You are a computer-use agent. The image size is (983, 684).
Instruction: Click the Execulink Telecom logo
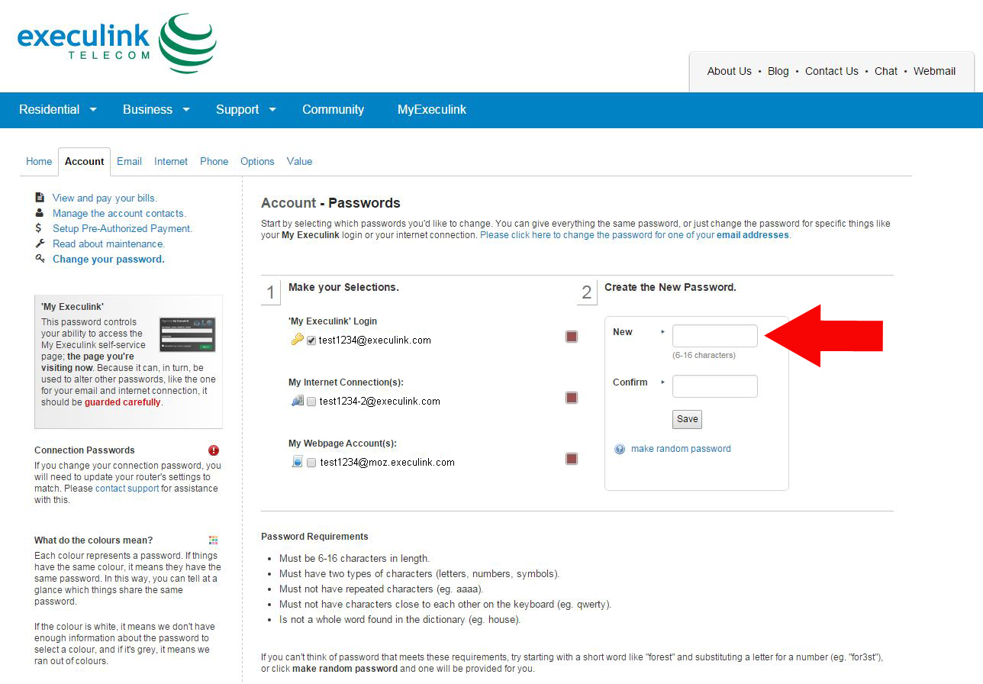(117, 44)
